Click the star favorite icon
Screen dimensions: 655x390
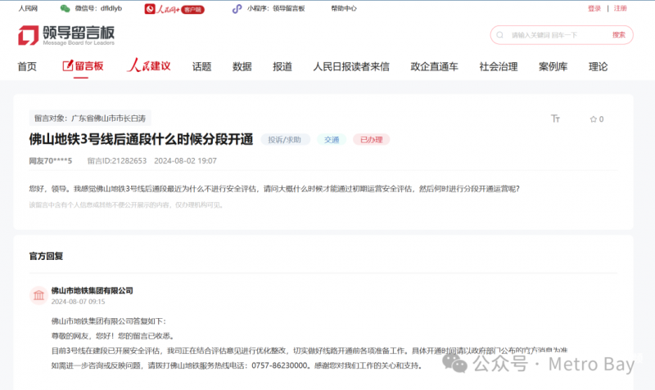click(x=593, y=119)
